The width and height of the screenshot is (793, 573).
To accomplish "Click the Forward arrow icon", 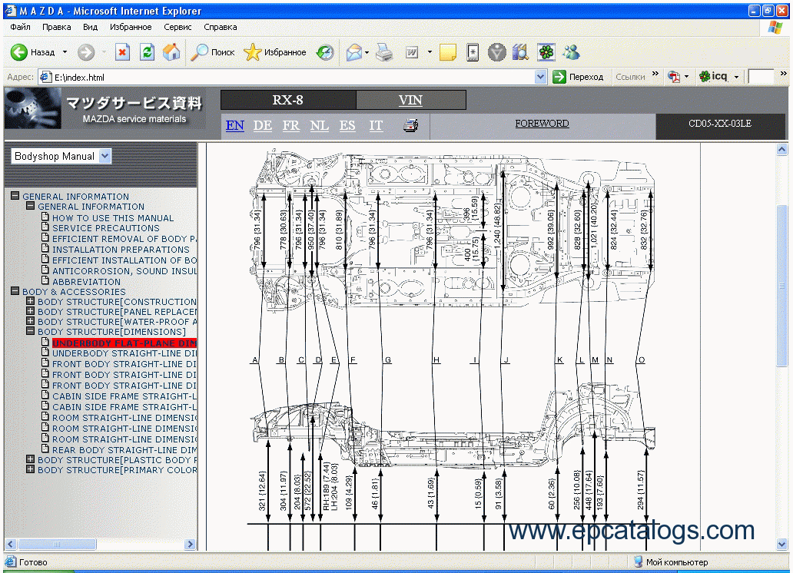I will [86, 52].
